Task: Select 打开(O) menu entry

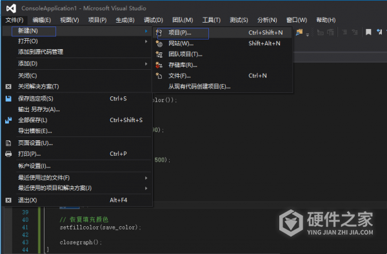Action: click(x=77, y=41)
